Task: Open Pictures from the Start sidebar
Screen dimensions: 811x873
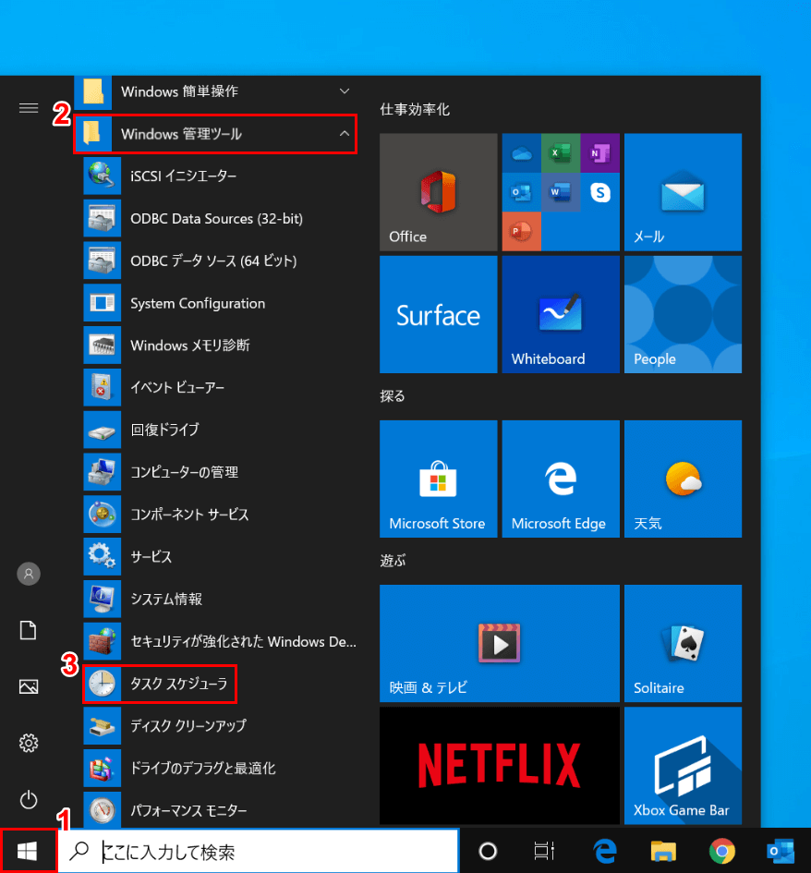Action: click(29, 686)
